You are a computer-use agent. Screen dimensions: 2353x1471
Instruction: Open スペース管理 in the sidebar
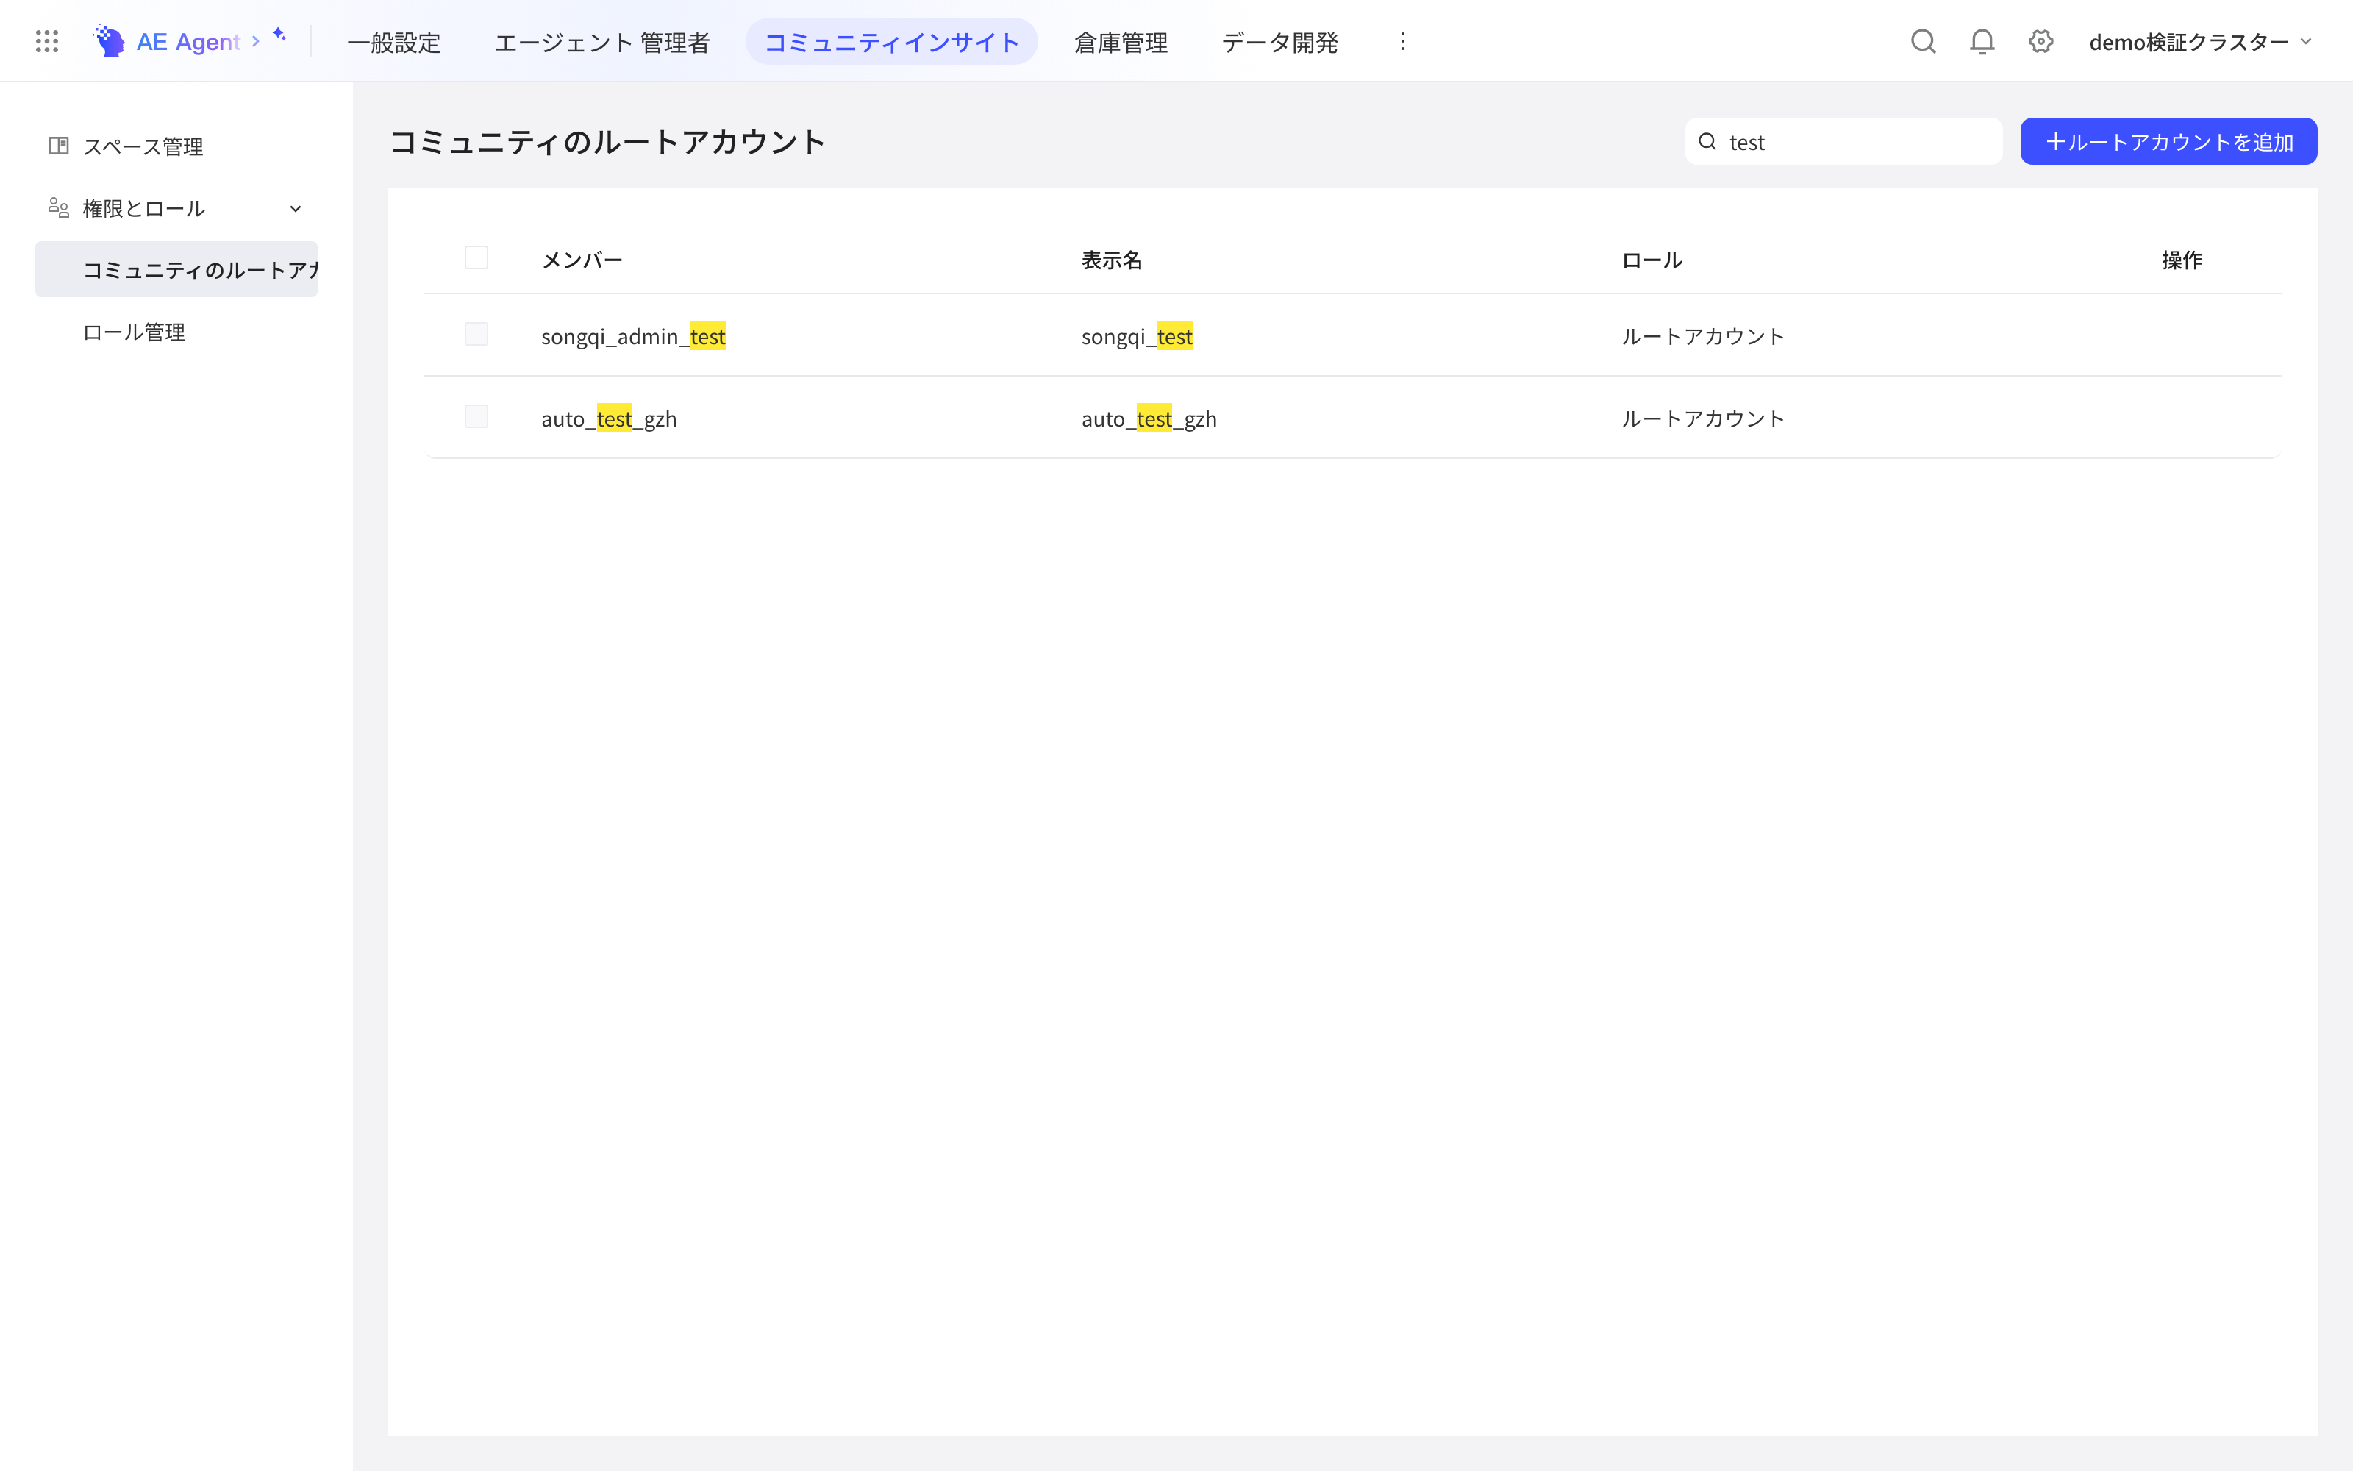tap(176, 146)
